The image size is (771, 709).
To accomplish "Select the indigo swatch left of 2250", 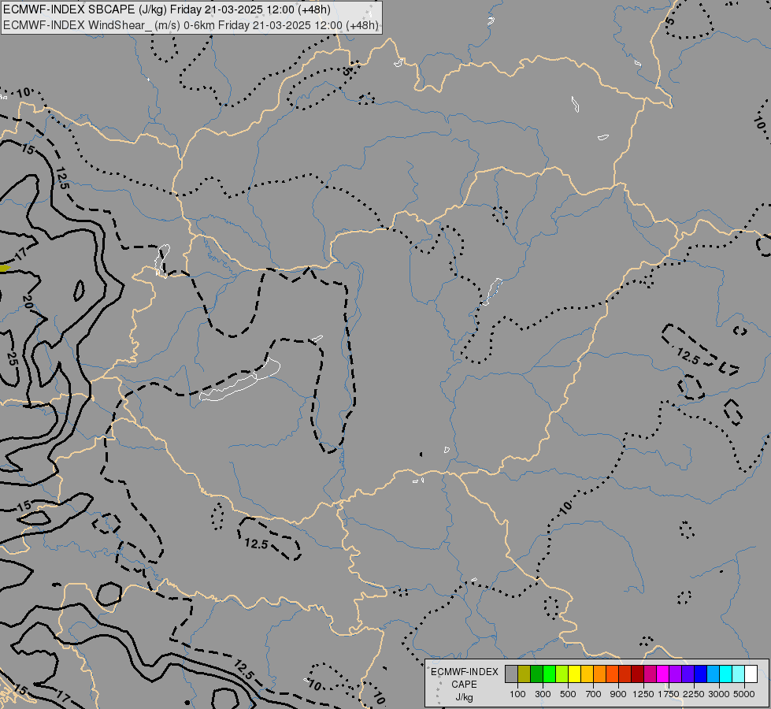I will coord(688,674).
